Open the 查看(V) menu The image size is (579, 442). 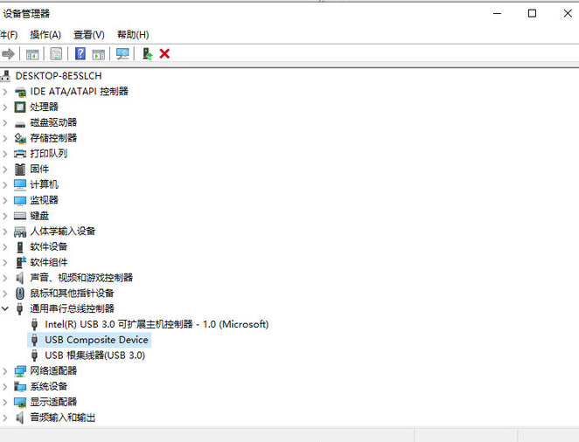tap(88, 35)
